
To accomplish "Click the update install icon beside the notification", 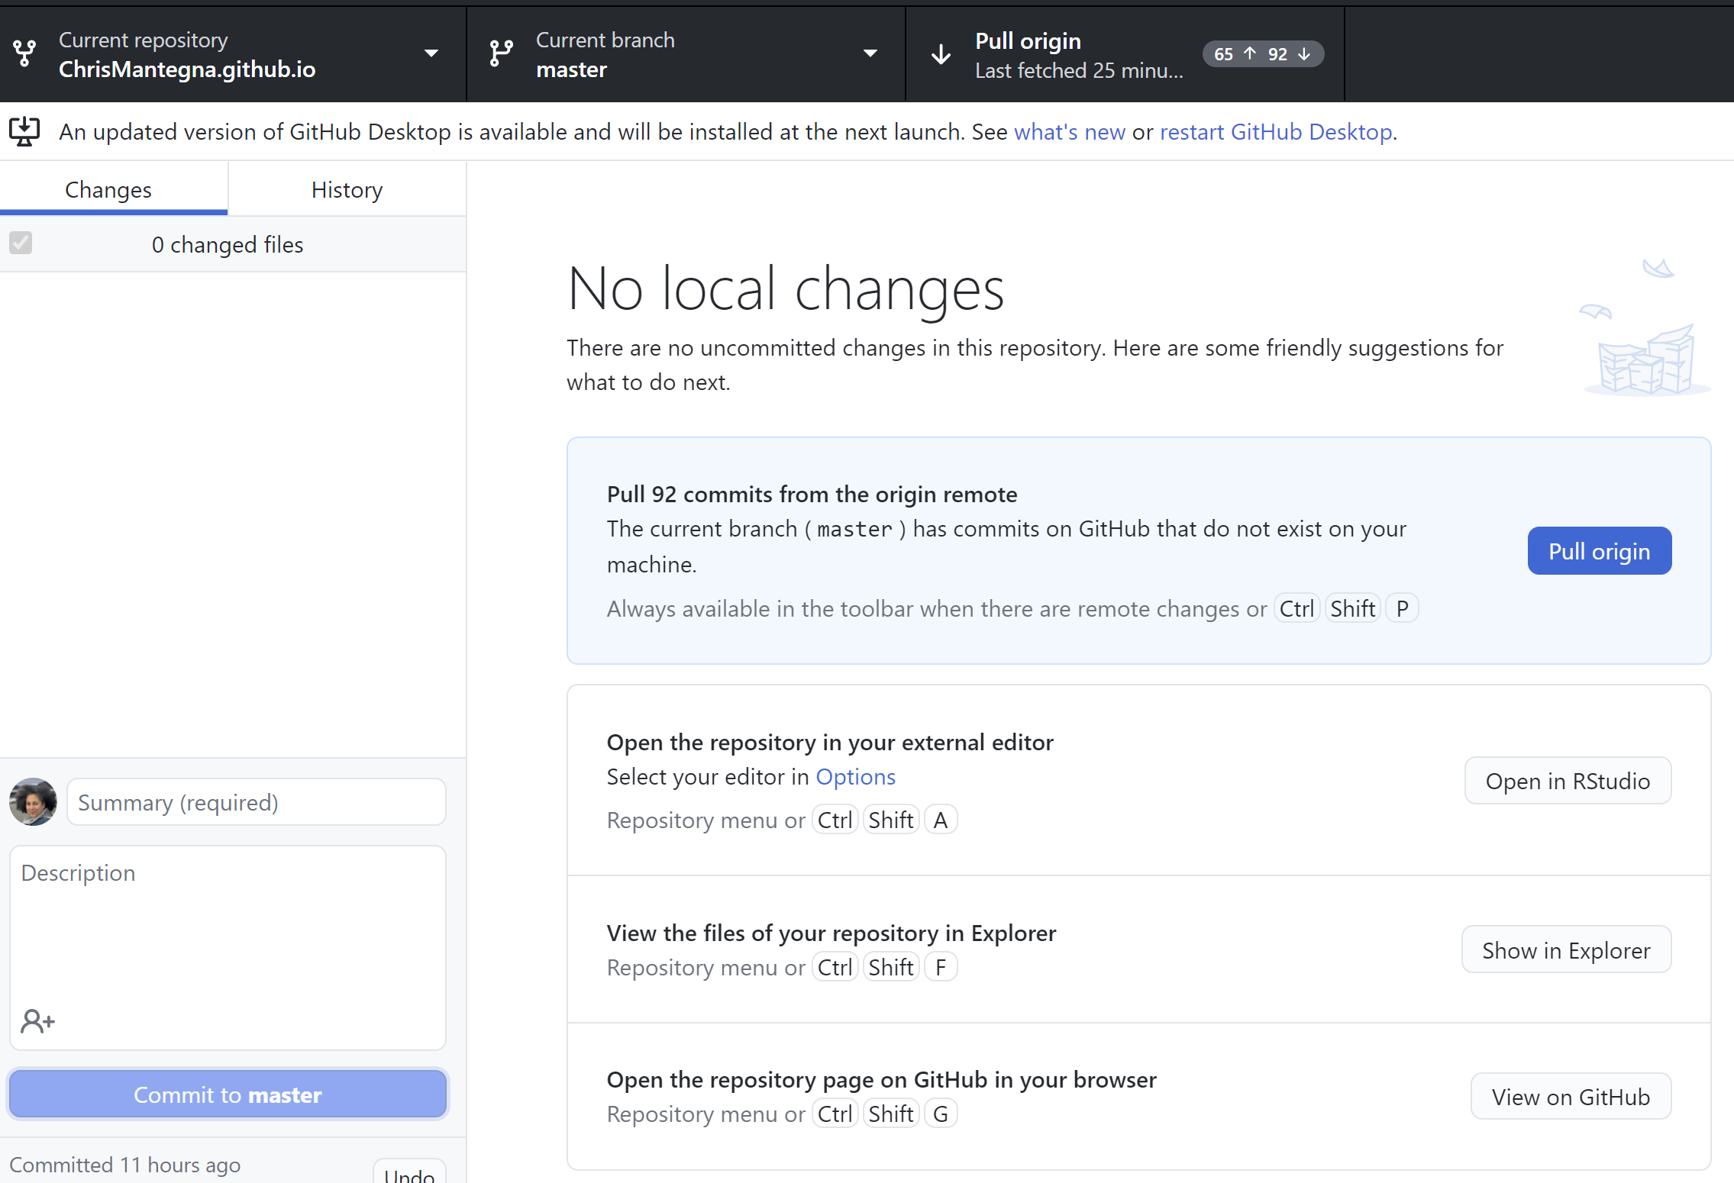I will pos(24,131).
